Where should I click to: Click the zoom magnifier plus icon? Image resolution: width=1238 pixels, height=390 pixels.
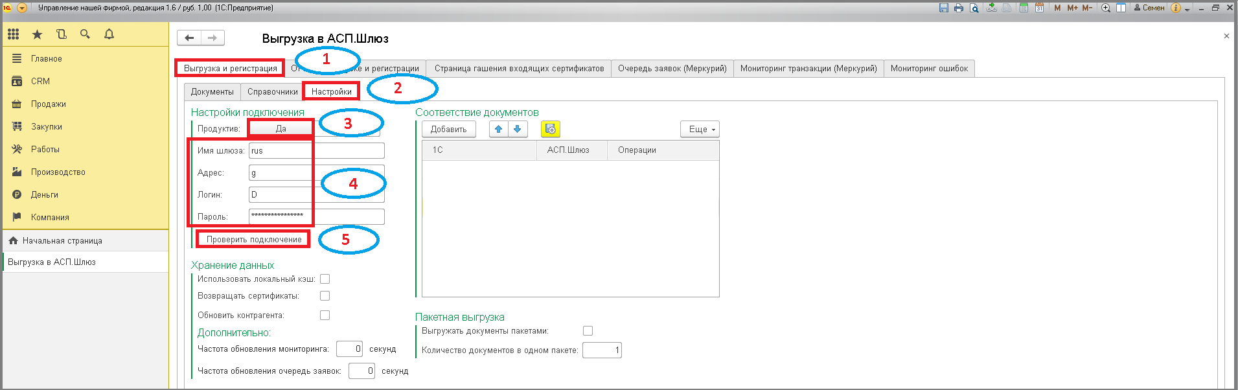tap(1106, 8)
